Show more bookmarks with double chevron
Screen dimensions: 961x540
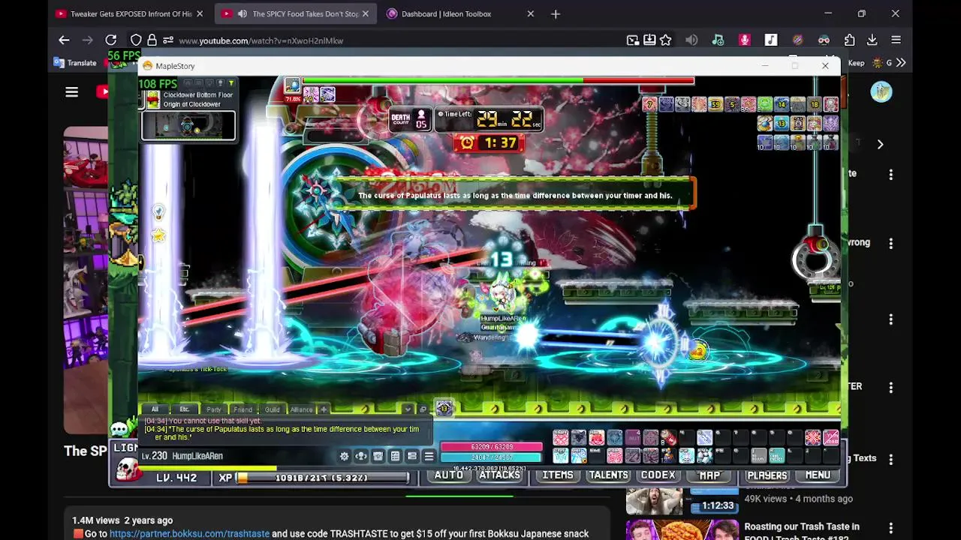coord(901,63)
